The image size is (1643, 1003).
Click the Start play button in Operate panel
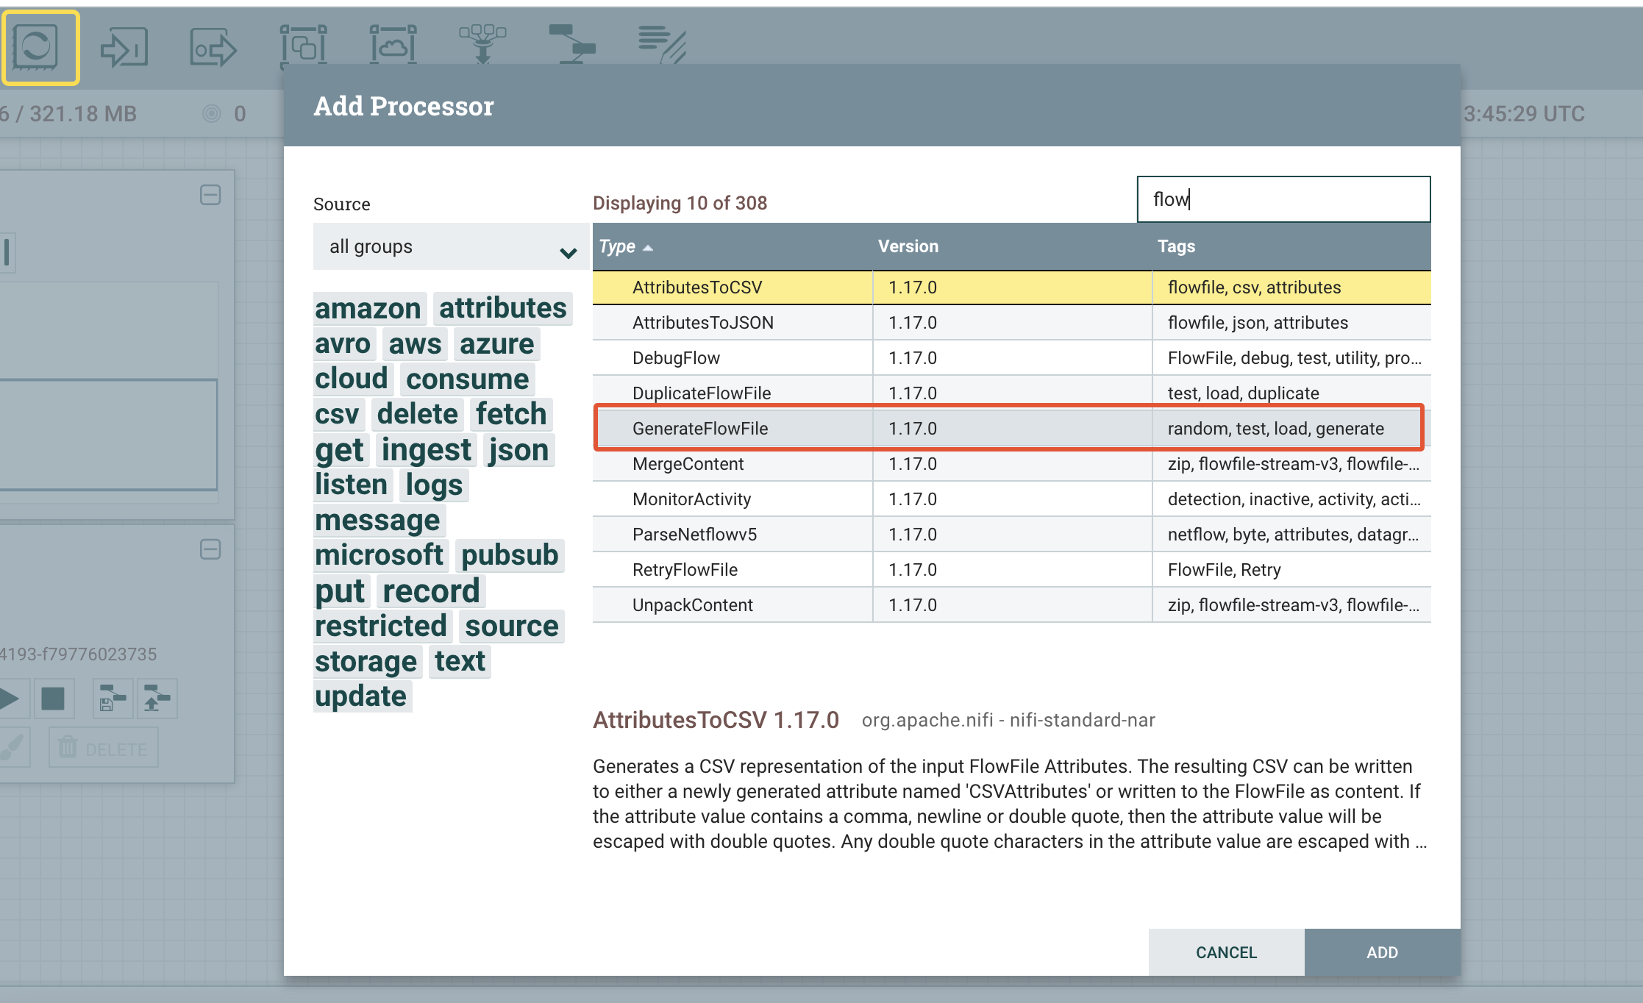pos(10,699)
